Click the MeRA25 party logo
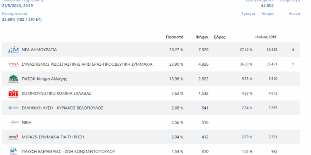Screen dimensions: 311x155 tap(13, 137)
